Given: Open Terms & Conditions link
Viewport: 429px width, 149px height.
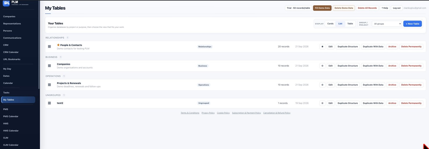Looking at the screenshot, I should (190, 113).
